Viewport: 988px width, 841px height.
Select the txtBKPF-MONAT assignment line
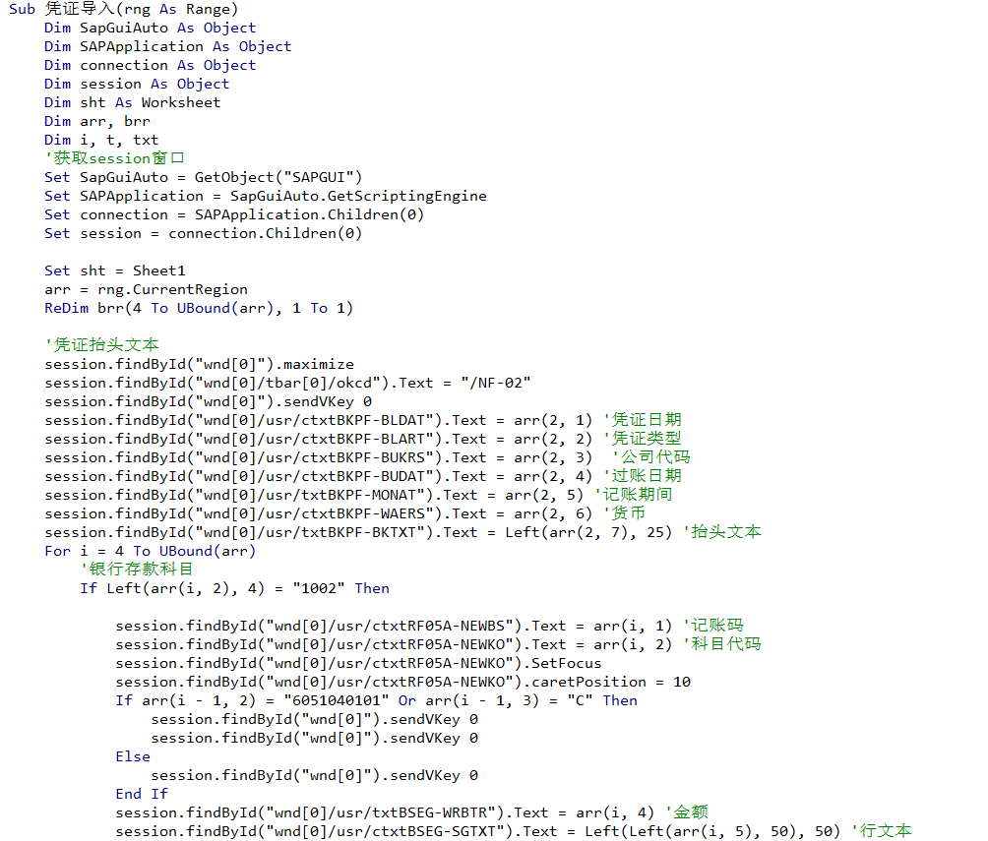click(358, 495)
